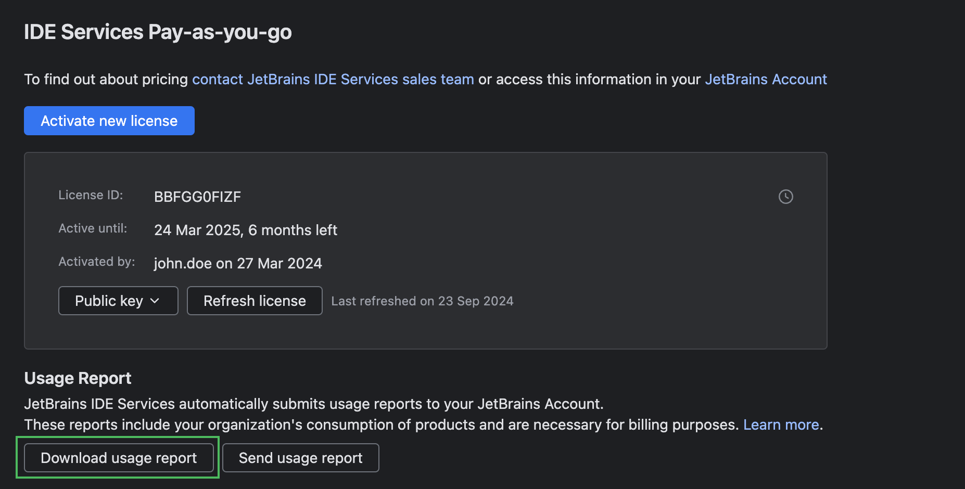The height and width of the screenshot is (489, 965).
Task: Click the activated by john.doe text
Action: (238, 263)
